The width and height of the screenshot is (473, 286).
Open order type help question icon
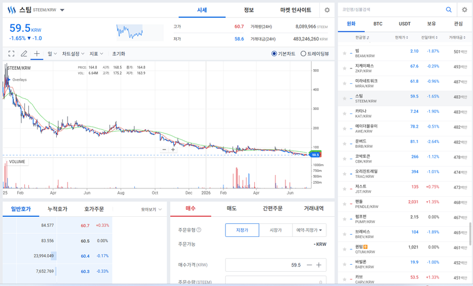click(199, 230)
